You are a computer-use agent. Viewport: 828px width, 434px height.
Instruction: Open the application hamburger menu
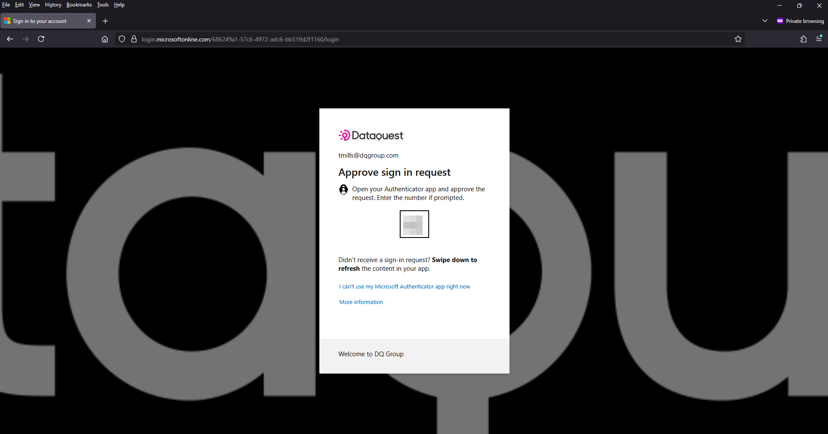point(819,39)
